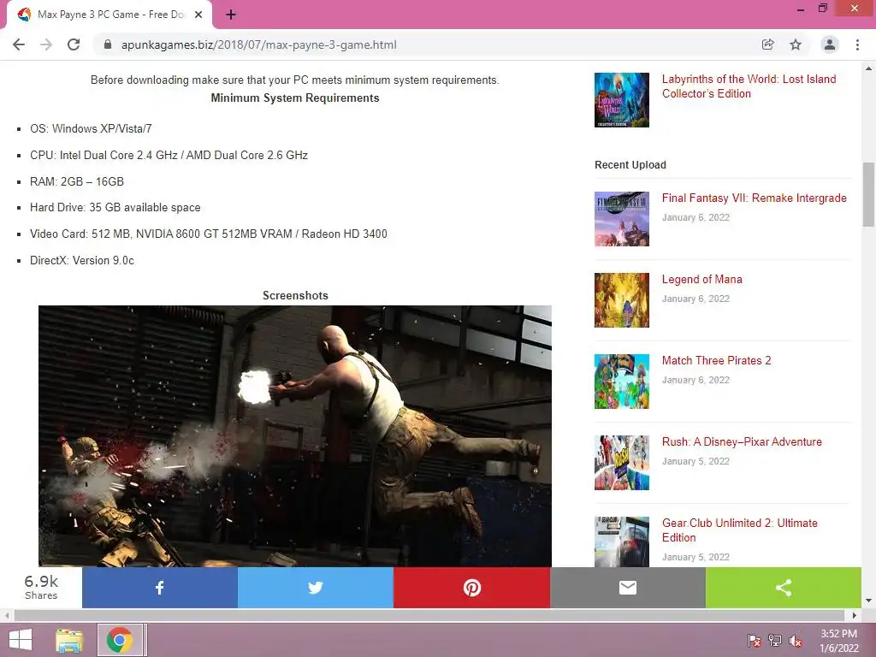Click the taskbar clock showing 3:52 PM
The width and height of the screenshot is (876, 657).
pyautogui.click(x=838, y=641)
